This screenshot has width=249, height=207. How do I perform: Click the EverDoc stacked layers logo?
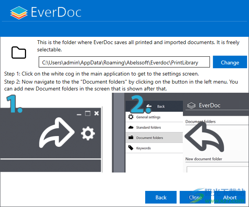pyautogui.click(x=19, y=13)
